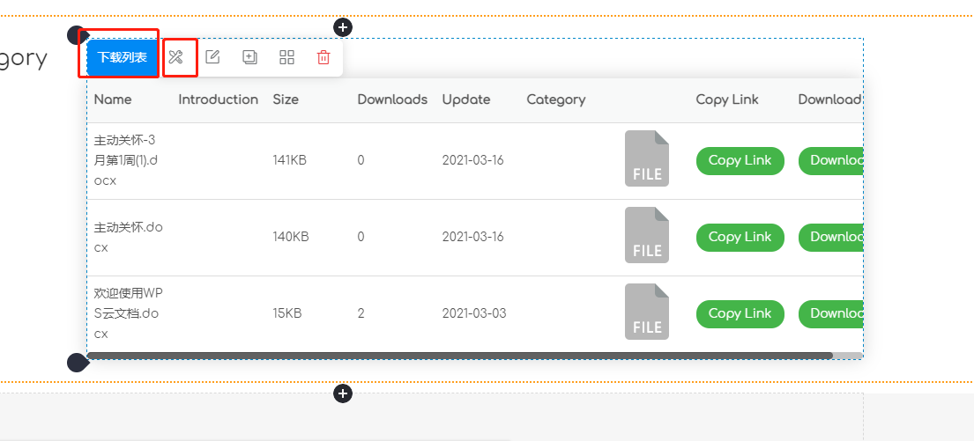This screenshot has height=441, width=974.
Task: Click the top plus add-section icon
Action: 343,27
